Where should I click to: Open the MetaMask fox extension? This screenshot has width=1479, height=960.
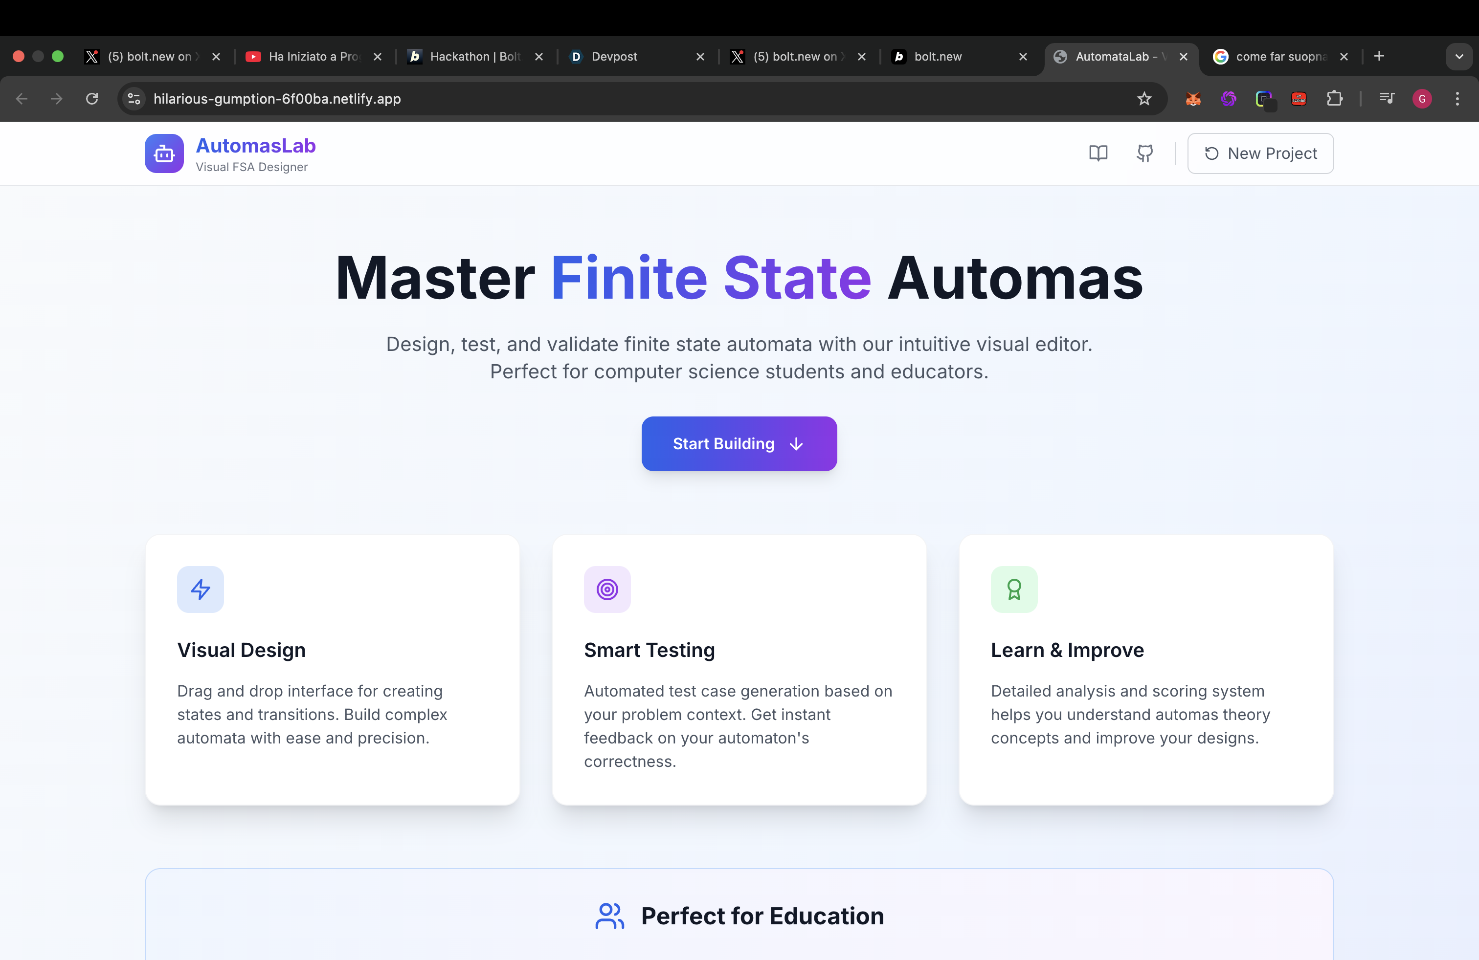(x=1192, y=99)
